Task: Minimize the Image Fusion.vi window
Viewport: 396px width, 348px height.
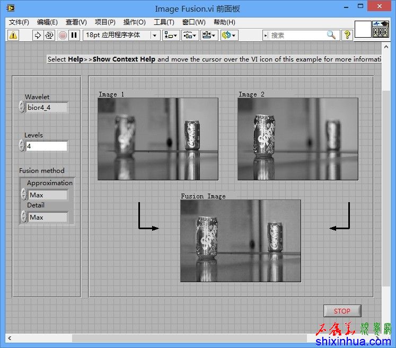Action: click(x=346, y=6)
